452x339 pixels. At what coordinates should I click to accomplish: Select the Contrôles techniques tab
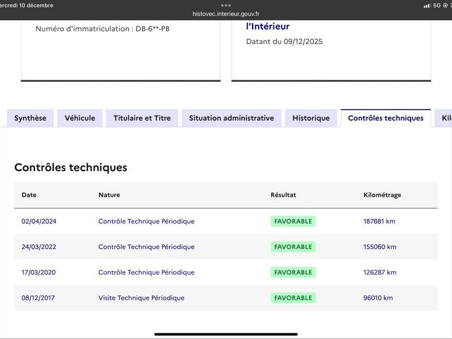385,118
